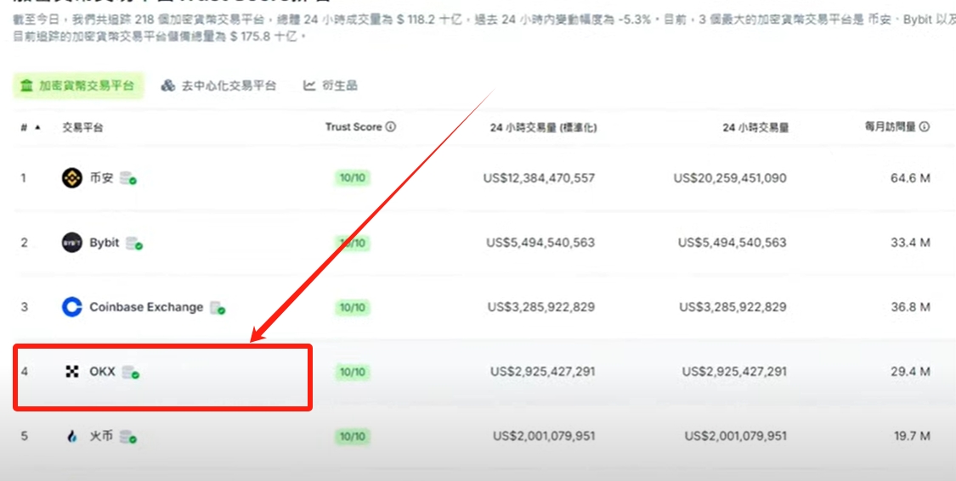
Task: Open 每月訪問量 info icon
Action: tap(925, 126)
